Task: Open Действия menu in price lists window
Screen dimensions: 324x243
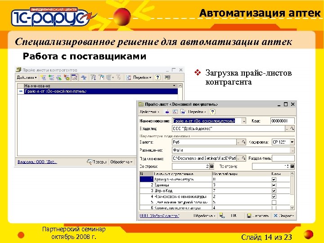Action: 27,77
